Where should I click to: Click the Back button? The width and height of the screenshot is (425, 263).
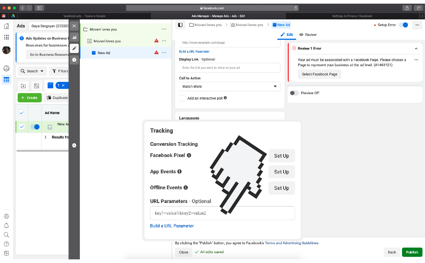[x=392, y=252]
